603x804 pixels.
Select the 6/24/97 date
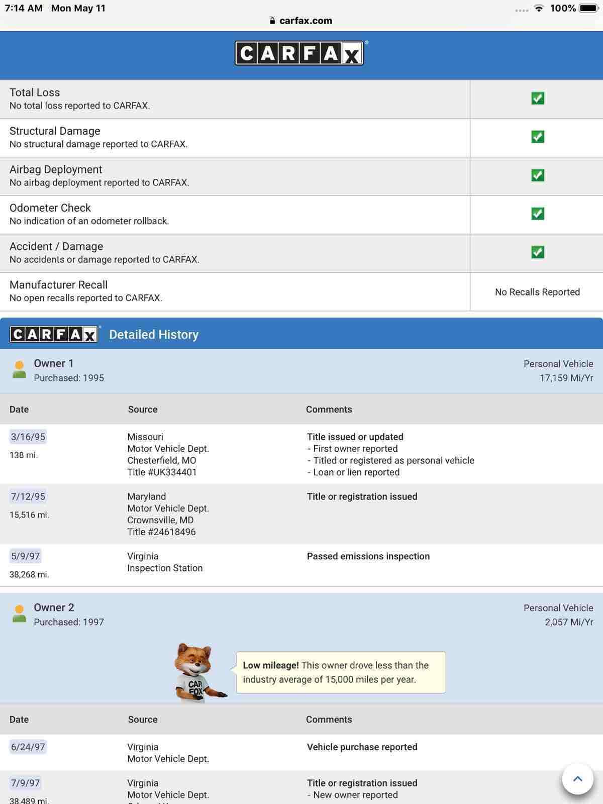[x=28, y=747]
